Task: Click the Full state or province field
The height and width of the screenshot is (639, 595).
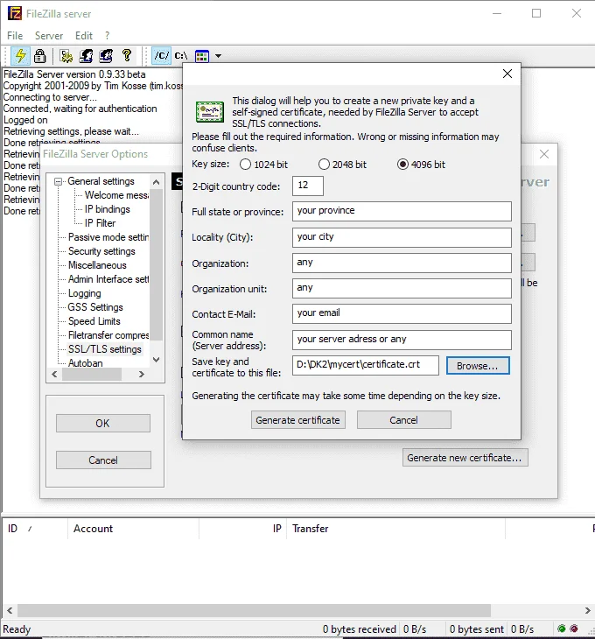Action: pyautogui.click(x=402, y=211)
